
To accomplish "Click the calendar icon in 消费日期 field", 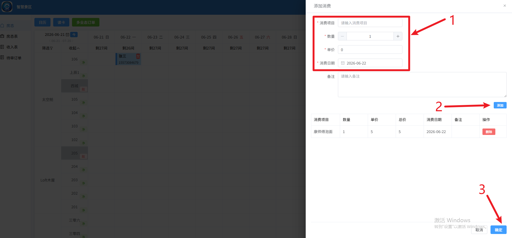I will coord(343,63).
